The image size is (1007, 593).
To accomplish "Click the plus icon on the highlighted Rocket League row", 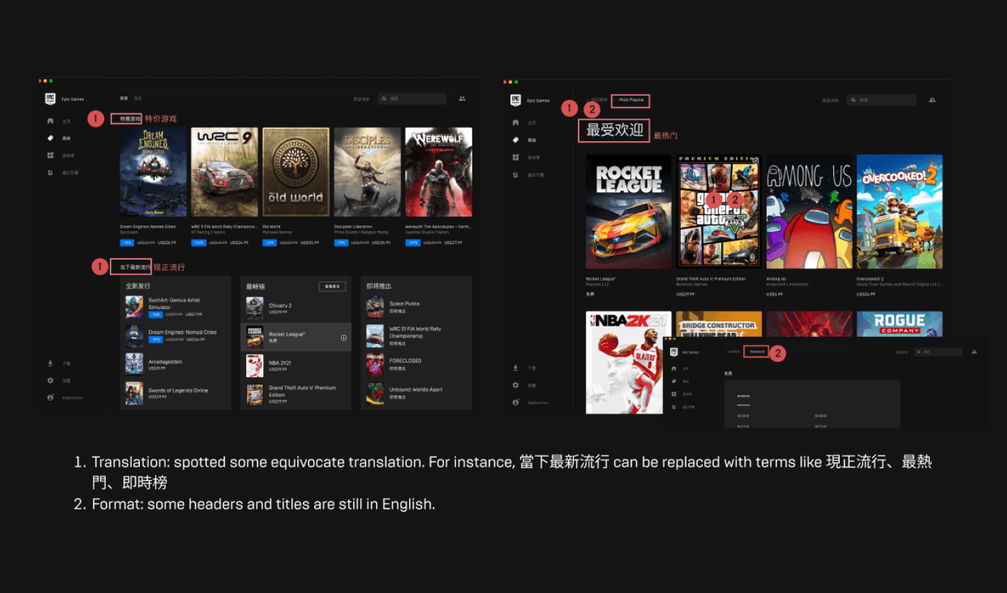I will pos(344,338).
